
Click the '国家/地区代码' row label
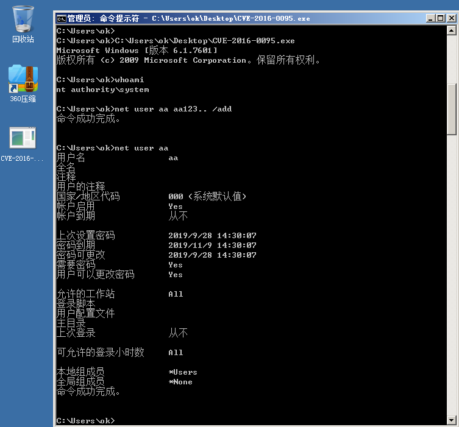(x=88, y=196)
